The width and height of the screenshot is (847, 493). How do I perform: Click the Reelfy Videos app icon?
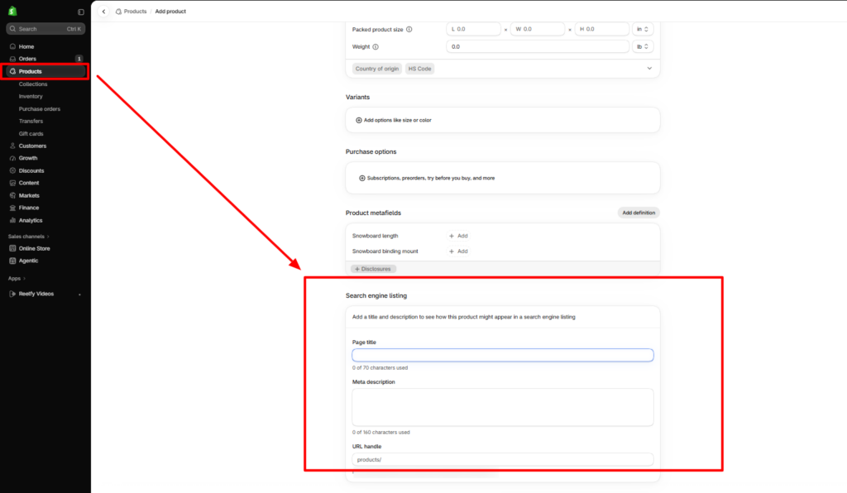pos(12,294)
